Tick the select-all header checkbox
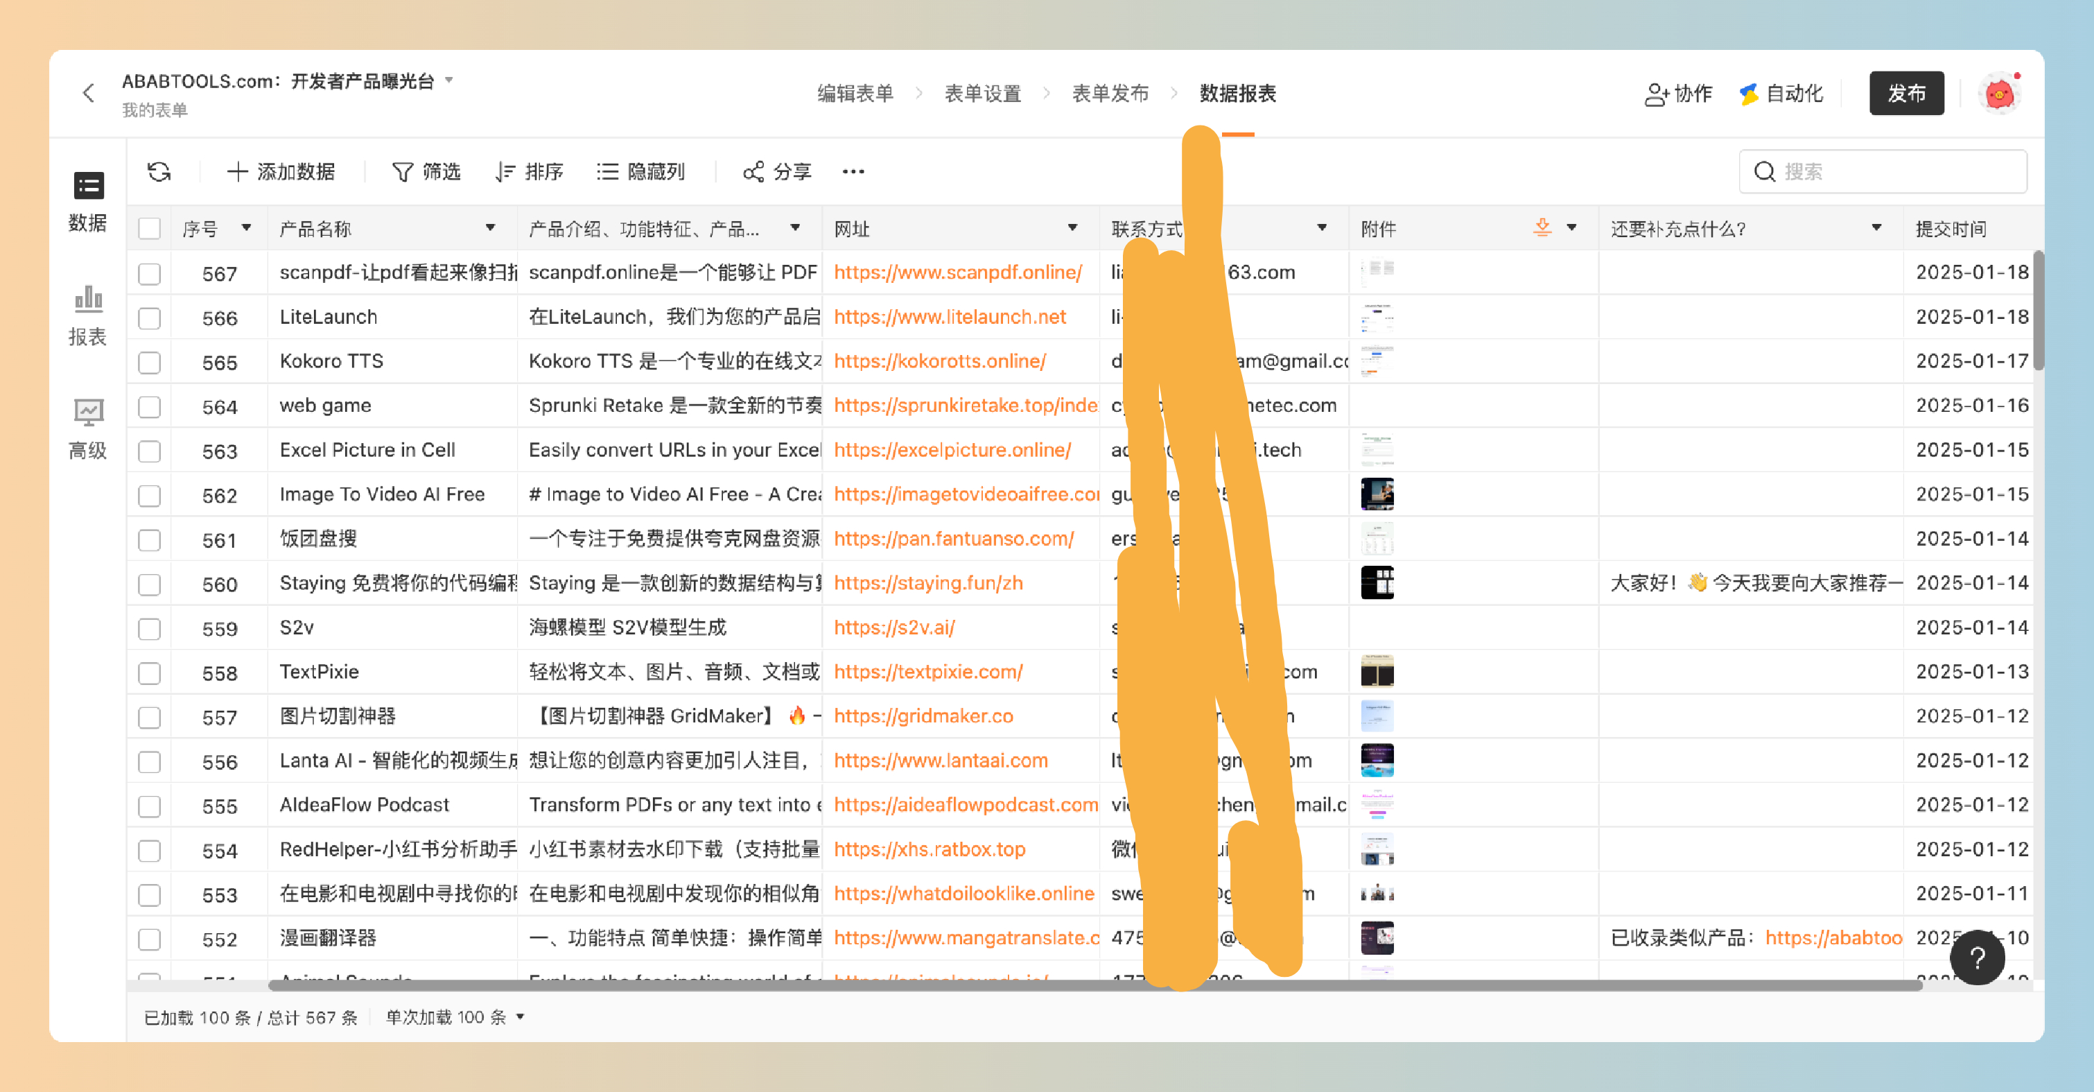This screenshot has height=1092, width=2094. [x=150, y=229]
